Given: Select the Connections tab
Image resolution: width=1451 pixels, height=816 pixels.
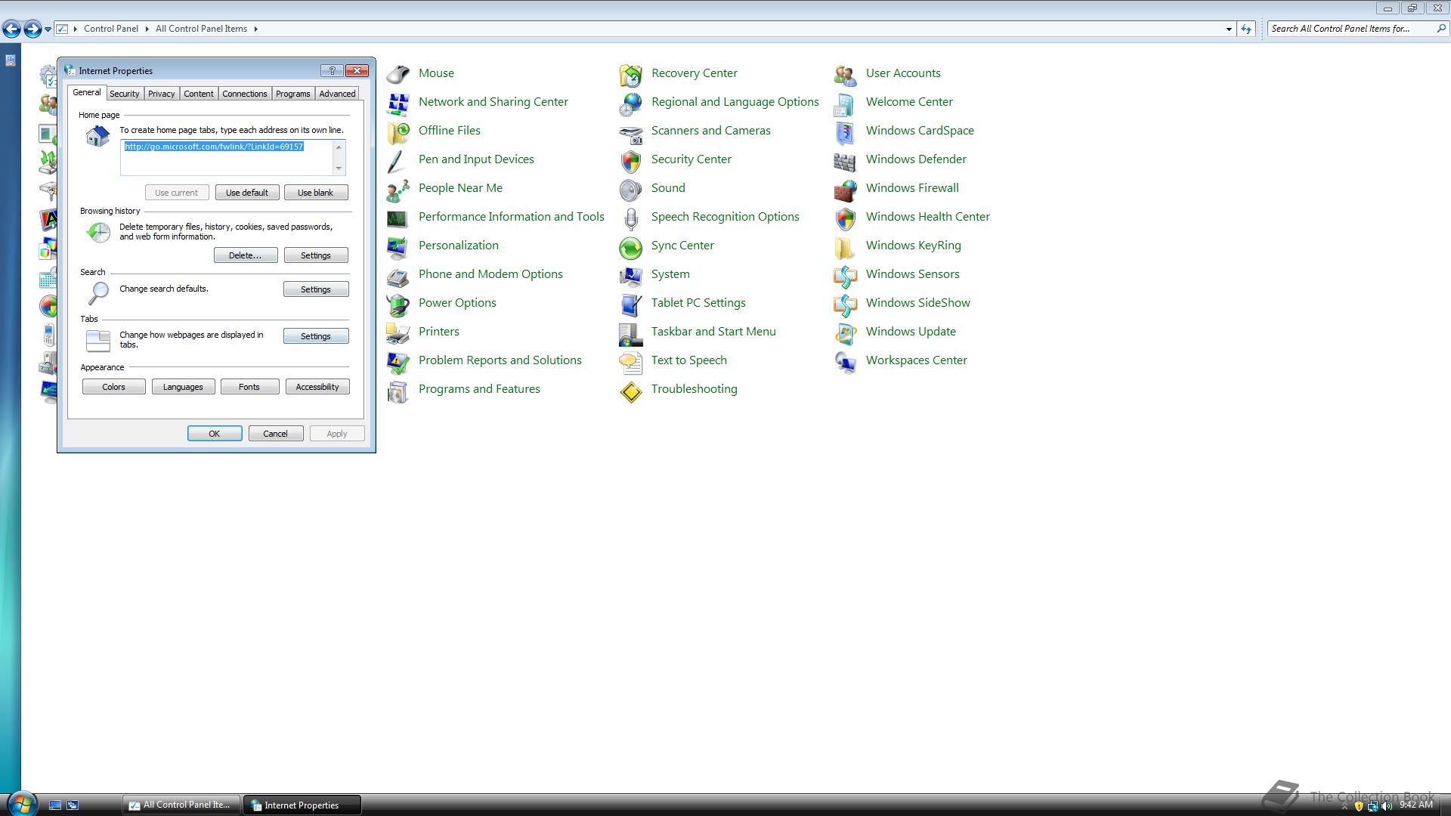Looking at the screenshot, I should point(244,94).
